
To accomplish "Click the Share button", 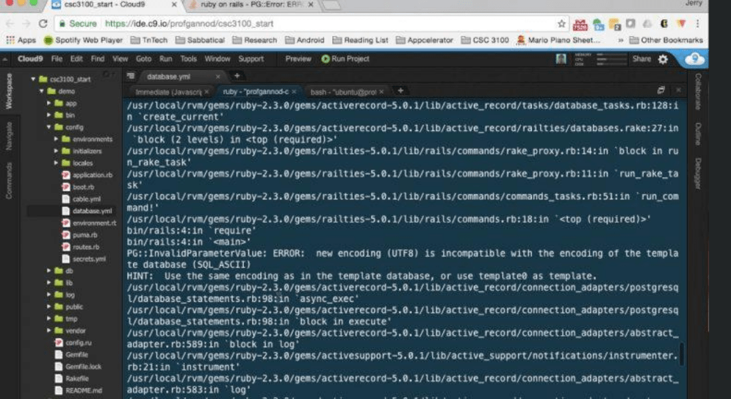I will coord(641,59).
